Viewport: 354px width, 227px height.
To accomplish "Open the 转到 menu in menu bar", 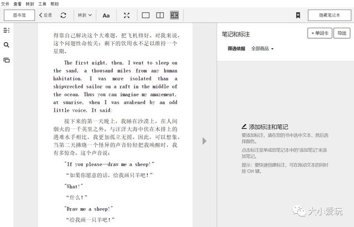I will point(30,4).
